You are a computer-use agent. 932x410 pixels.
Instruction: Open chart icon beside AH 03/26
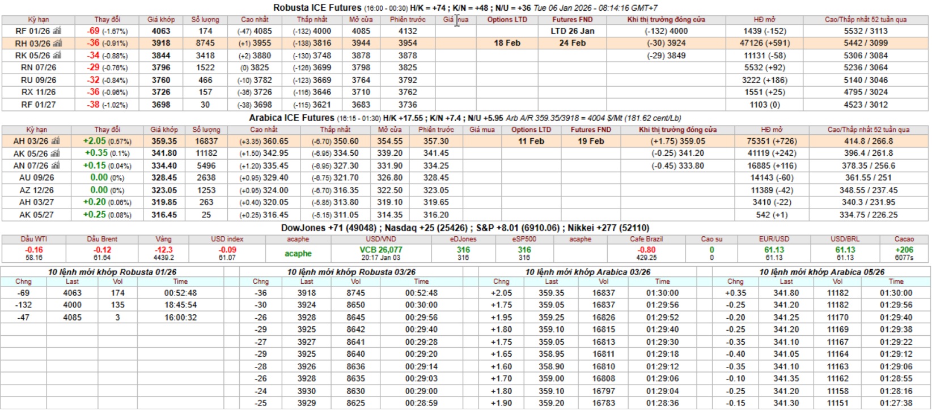point(56,141)
